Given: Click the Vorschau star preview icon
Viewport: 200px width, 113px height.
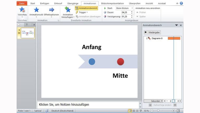Looking at the screenshot, I should (x=22, y=10).
